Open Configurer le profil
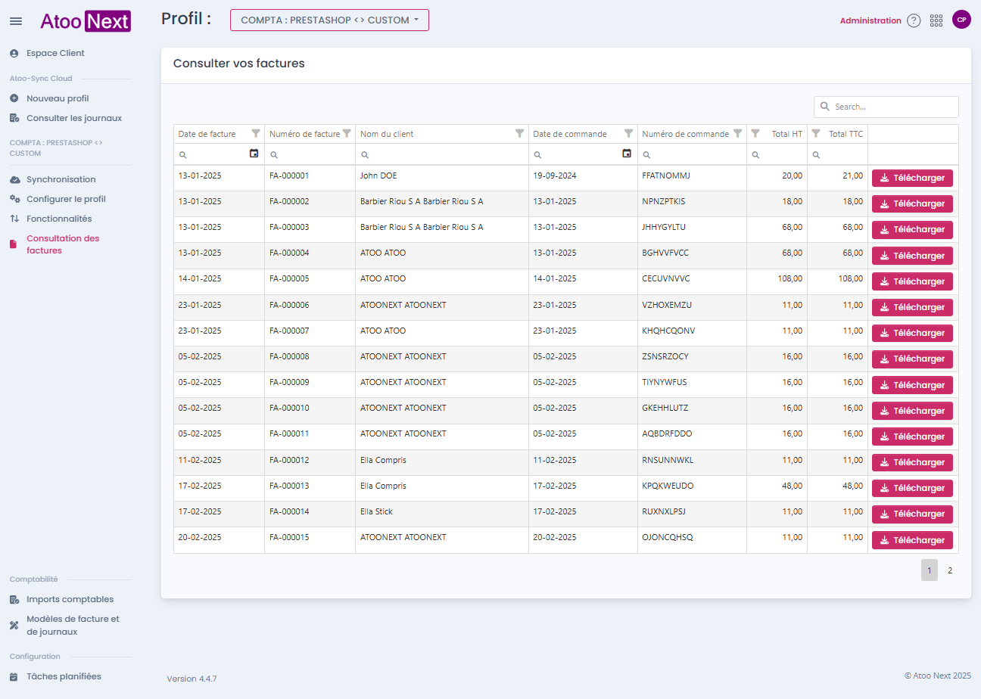This screenshot has width=981, height=699. (66, 199)
